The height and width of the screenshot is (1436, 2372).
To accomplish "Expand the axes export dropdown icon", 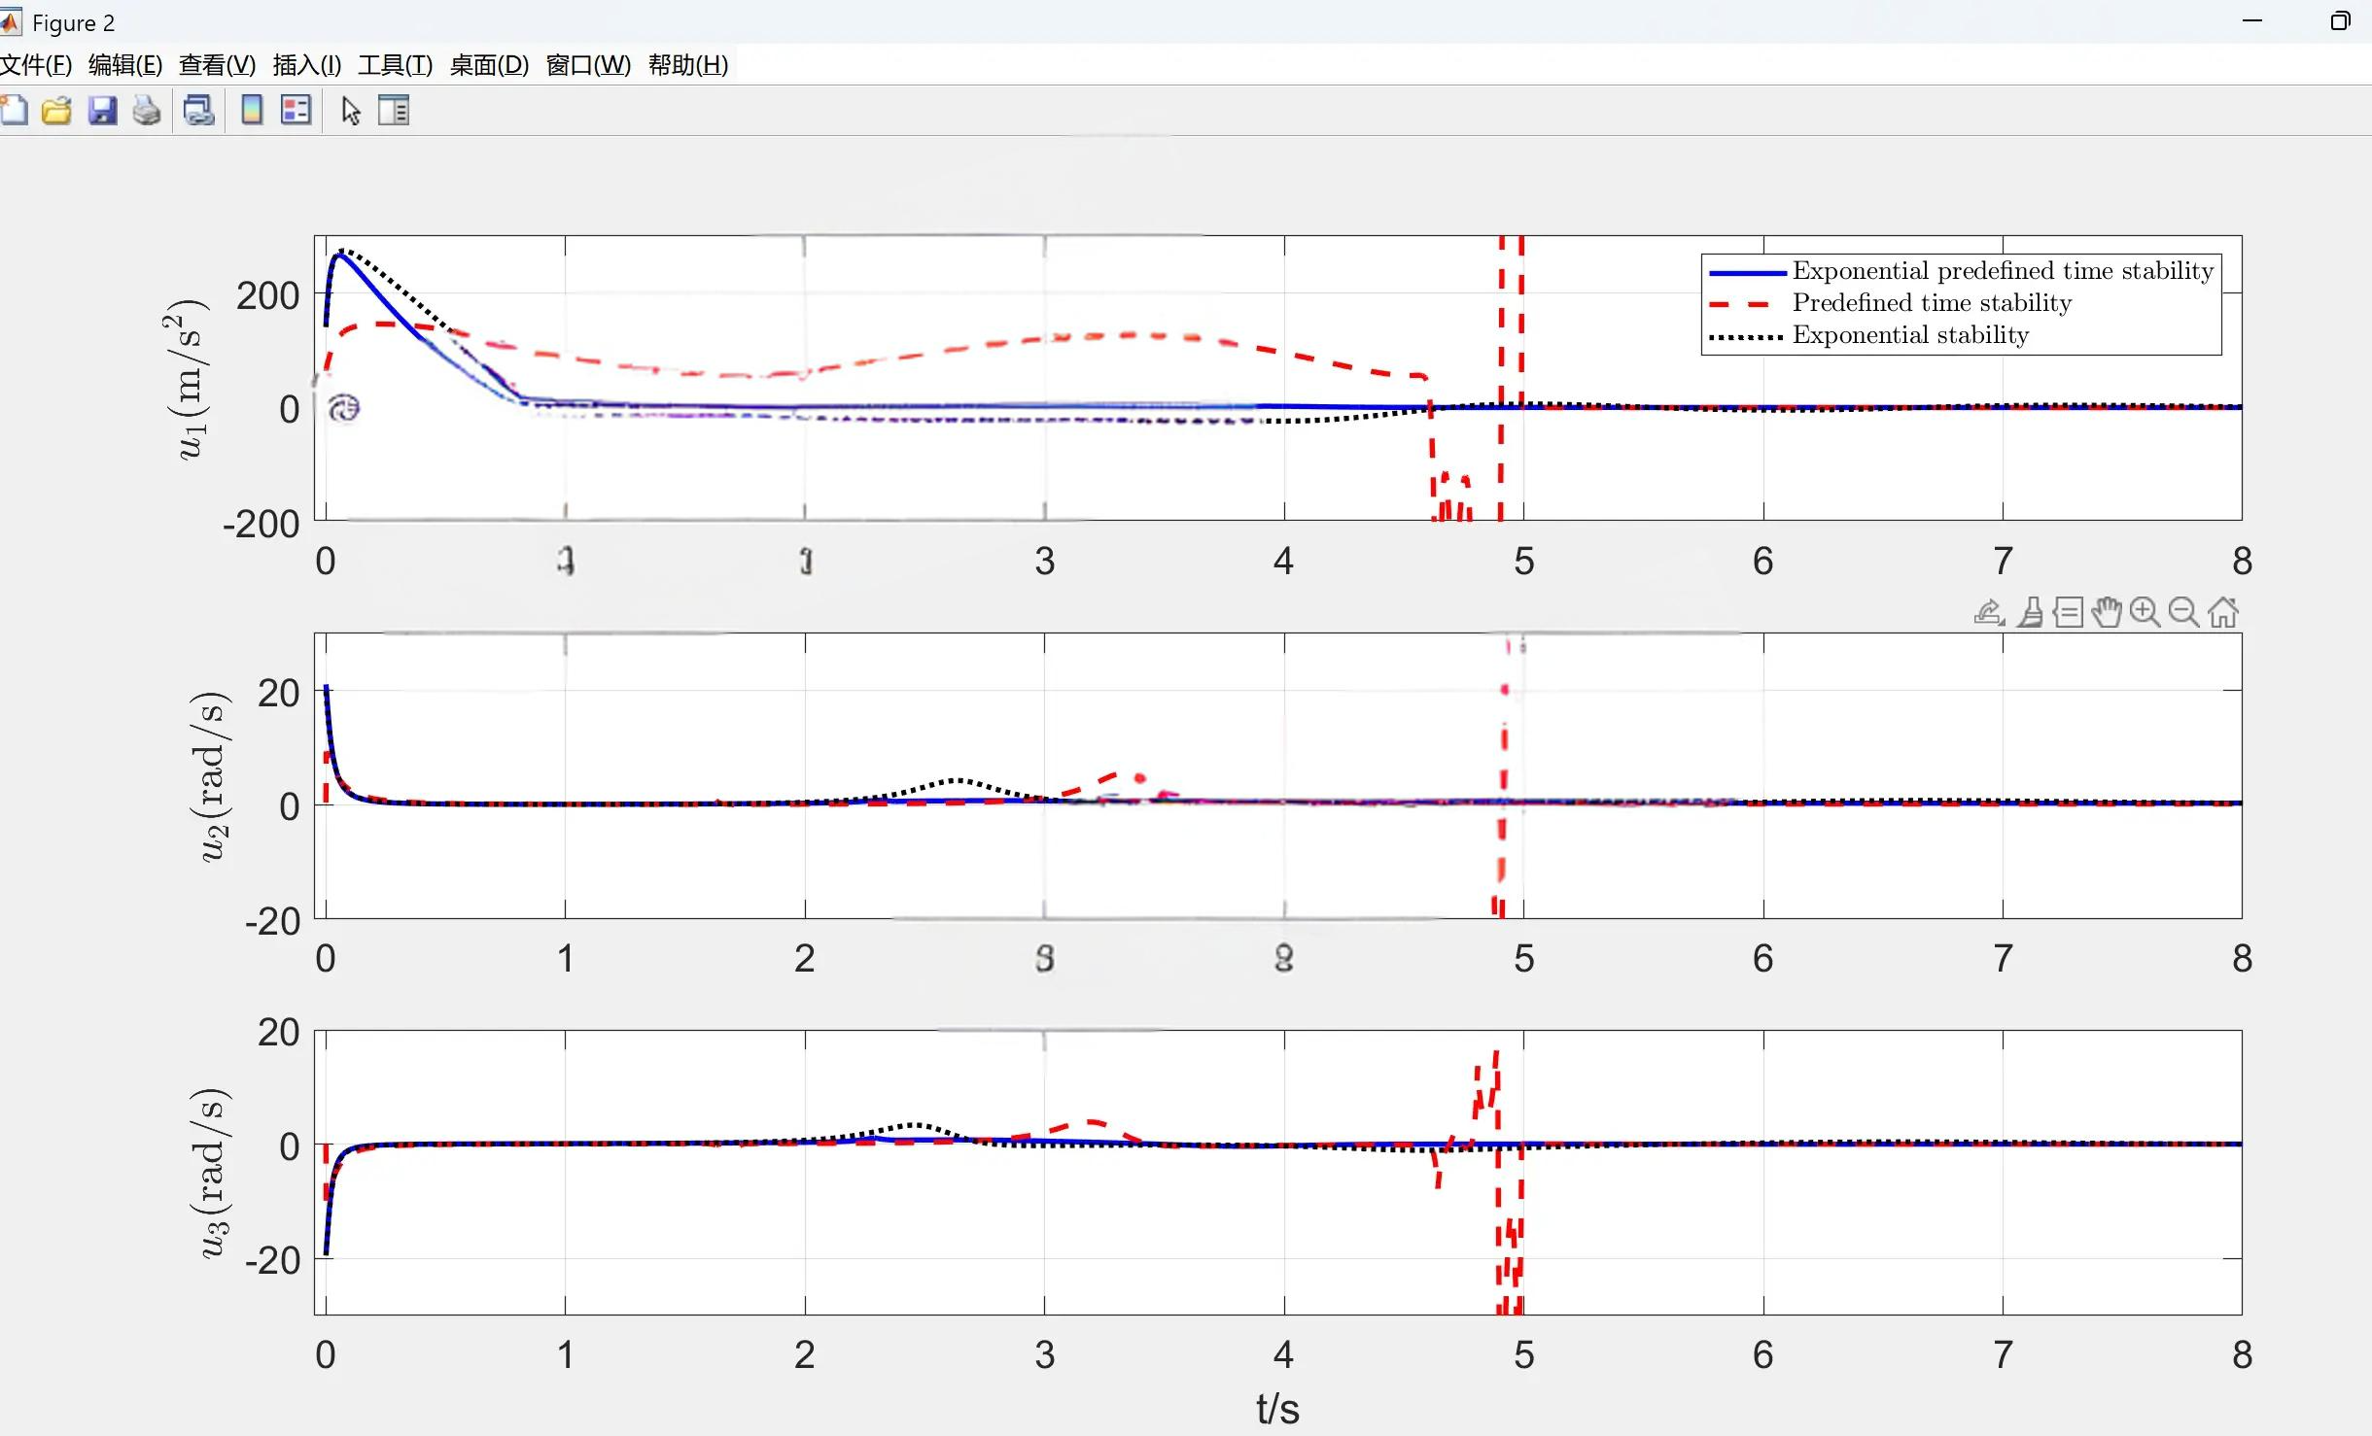I will click(x=1989, y=613).
